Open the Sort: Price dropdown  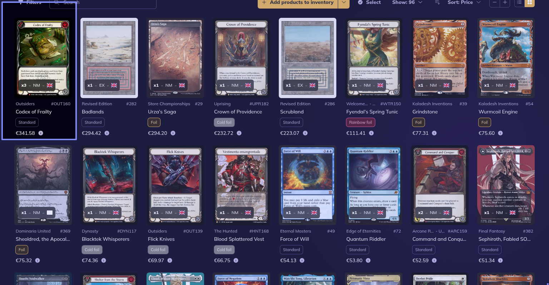(464, 2)
